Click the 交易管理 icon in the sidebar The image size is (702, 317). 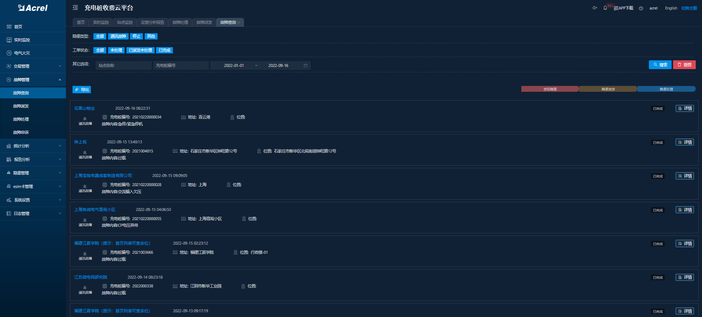click(x=9, y=66)
